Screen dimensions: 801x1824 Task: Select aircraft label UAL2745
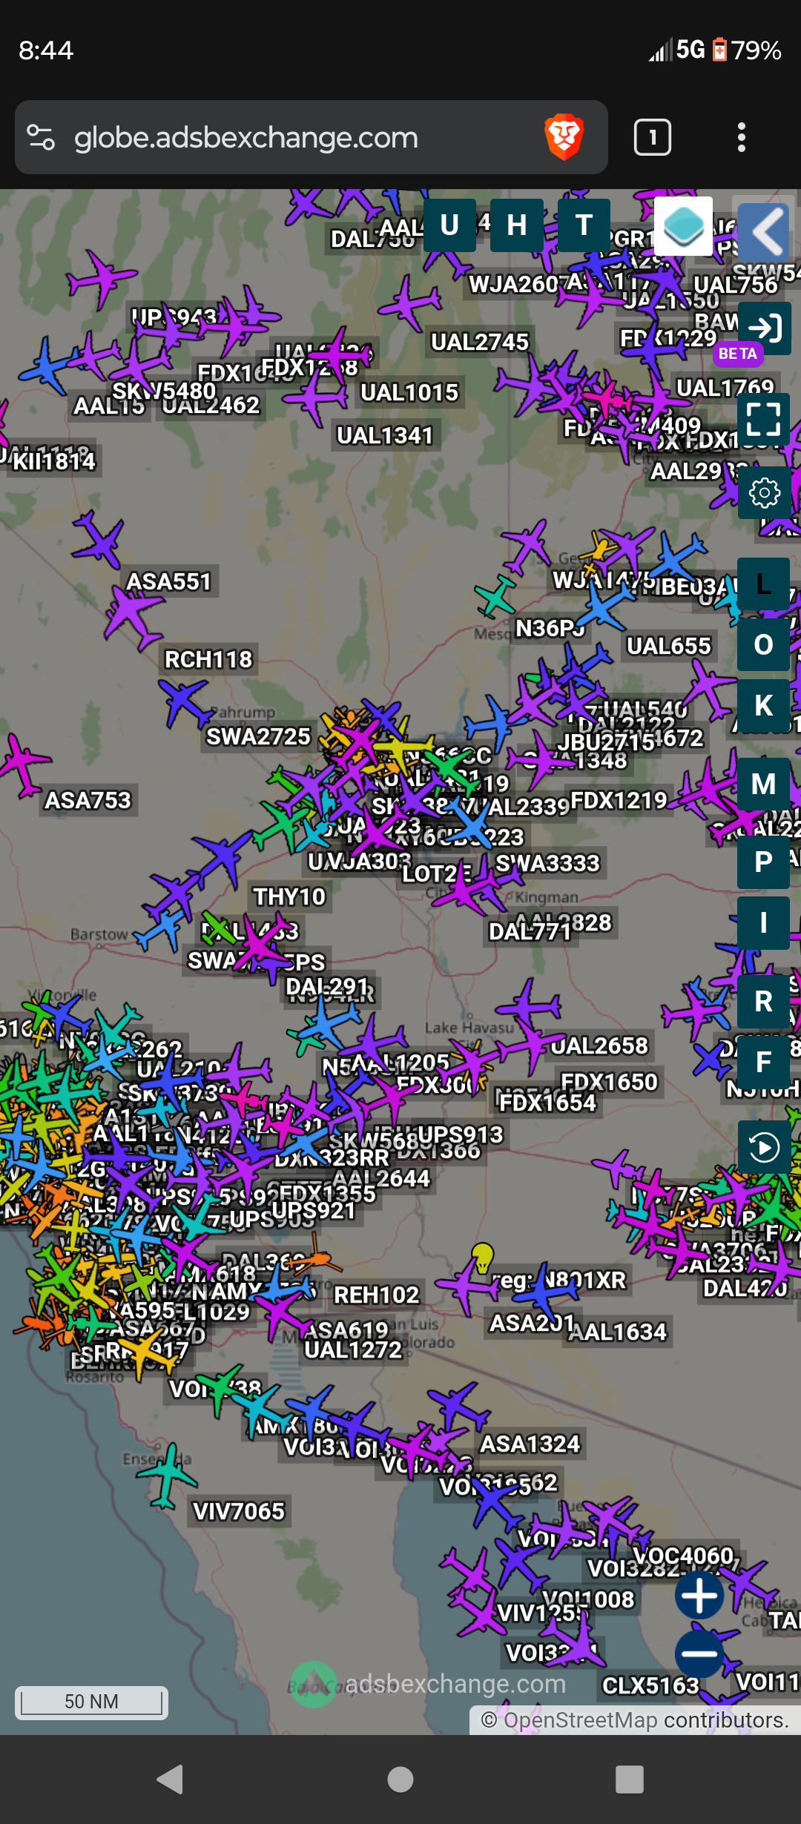pyautogui.click(x=480, y=342)
